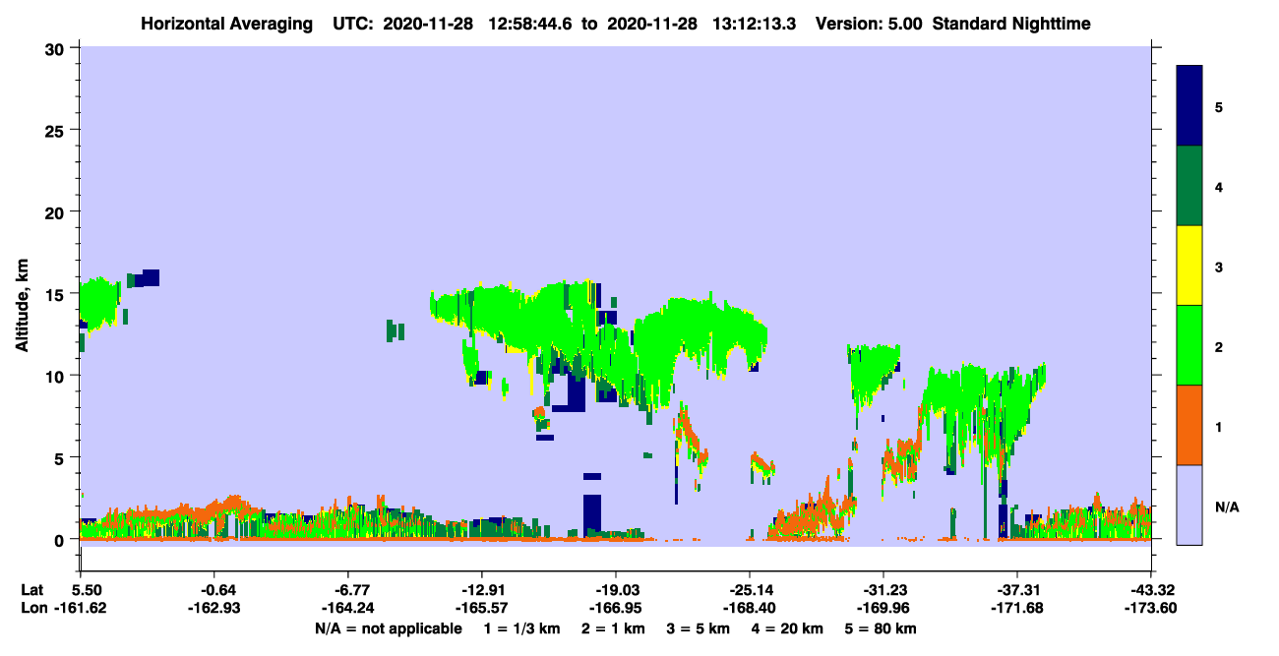The image size is (1279, 656).
Task: Click the orange colorbar segment labeled 1
Action: click(x=1189, y=425)
